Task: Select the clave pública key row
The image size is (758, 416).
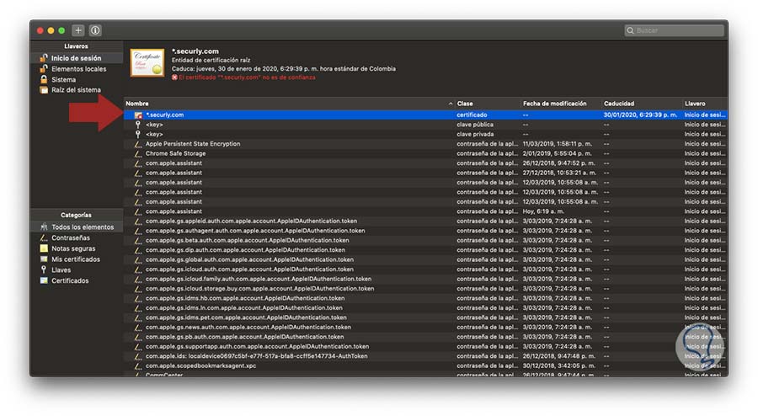Action: (425, 125)
